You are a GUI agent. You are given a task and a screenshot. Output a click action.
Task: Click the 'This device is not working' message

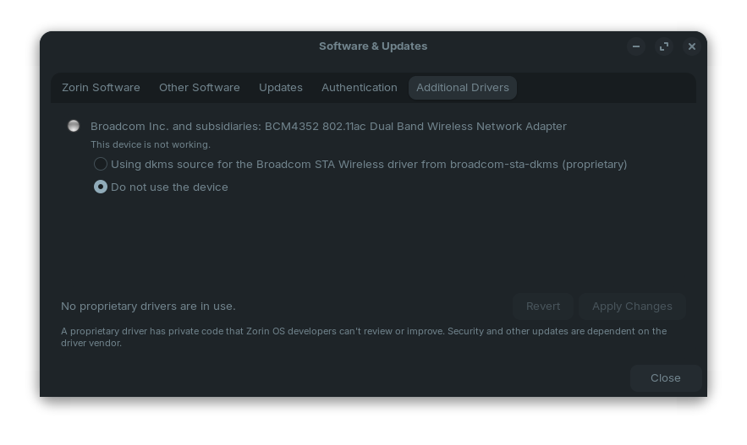pos(151,144)
